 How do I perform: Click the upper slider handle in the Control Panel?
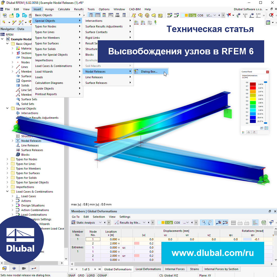click(265, 82)
